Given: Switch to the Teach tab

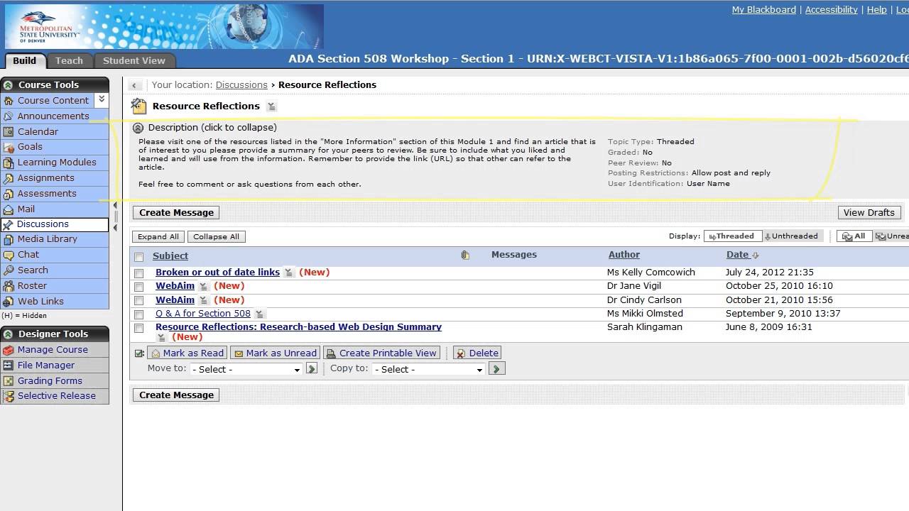Looking at the screenshot, I should tap(69, 60).
